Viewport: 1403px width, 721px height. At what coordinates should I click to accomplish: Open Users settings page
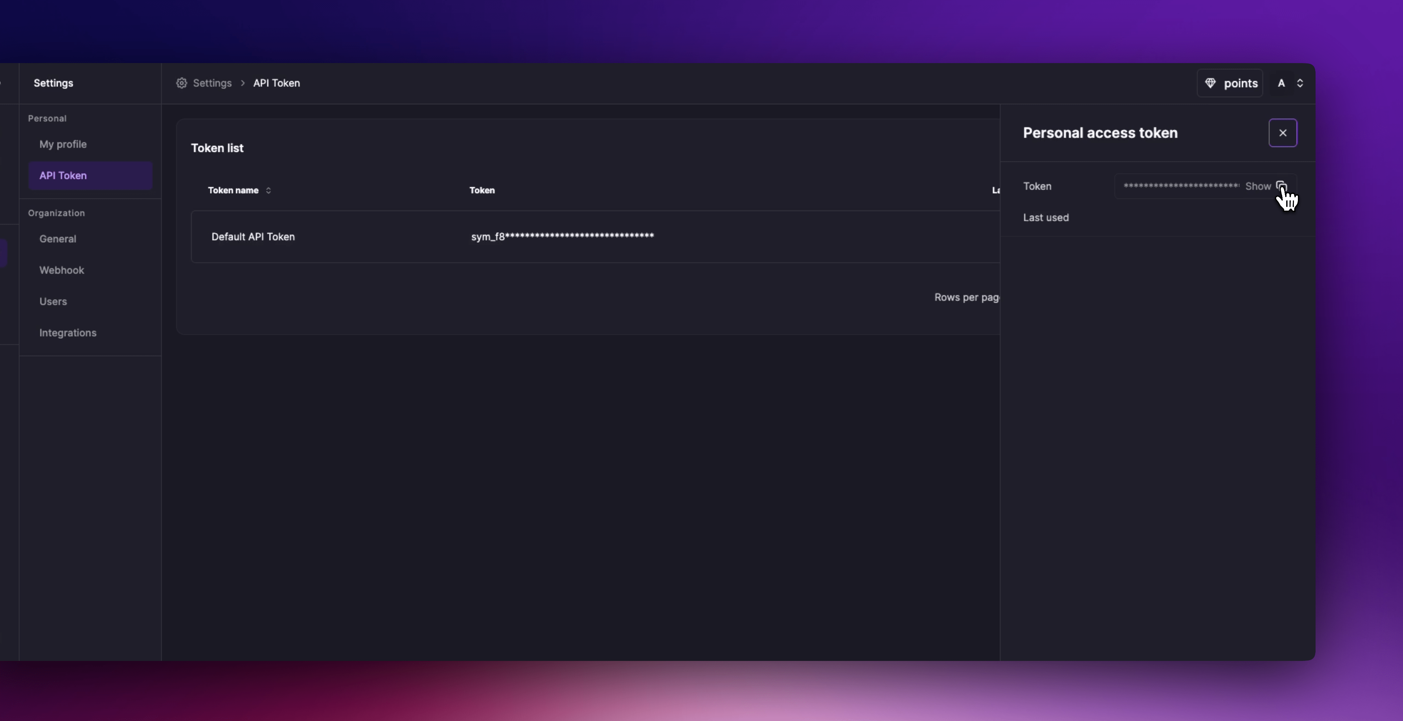click(x=53, y=301)
